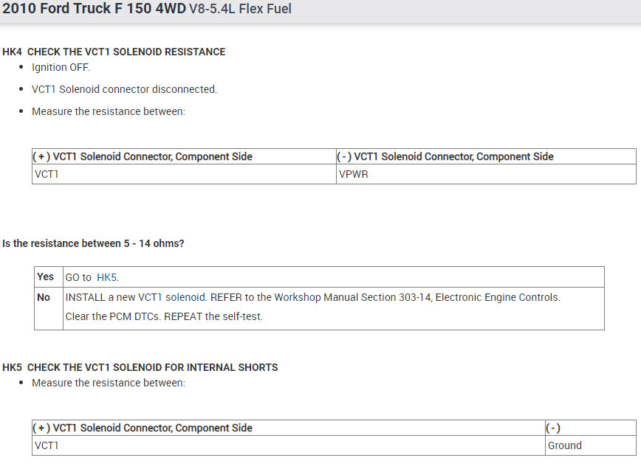
Task: Click the 5 - 14 ohms resistance question
Action: coord(93,243)
